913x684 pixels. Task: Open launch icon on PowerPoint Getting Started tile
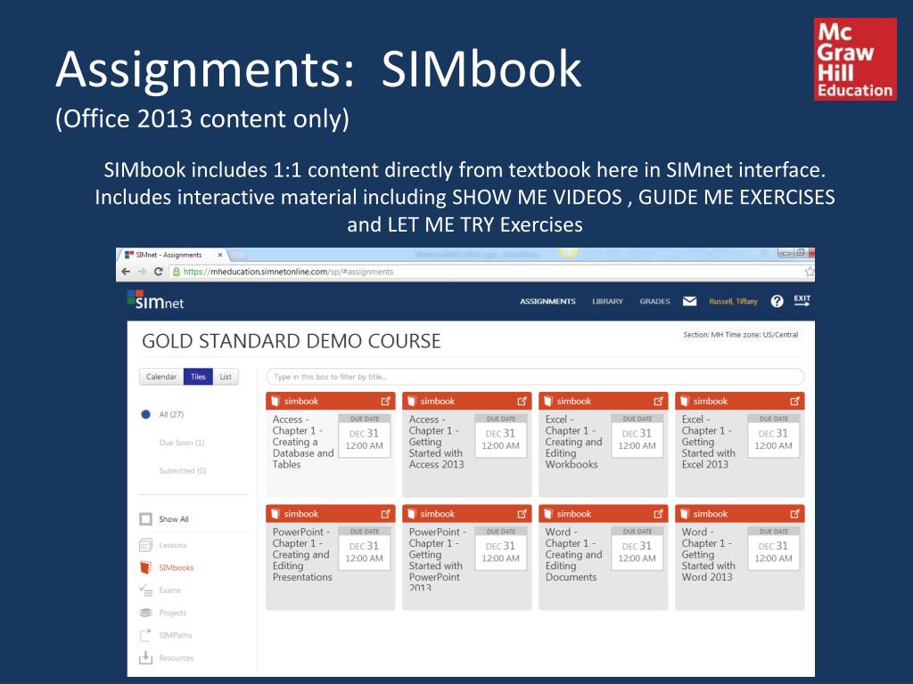(x=522, y=514)
